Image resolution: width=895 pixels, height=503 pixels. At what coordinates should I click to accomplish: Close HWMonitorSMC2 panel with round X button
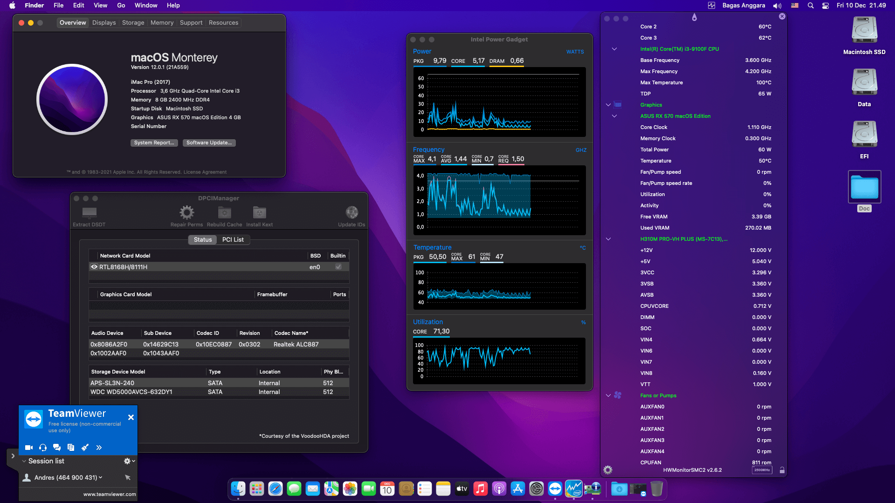pos(782,16)
